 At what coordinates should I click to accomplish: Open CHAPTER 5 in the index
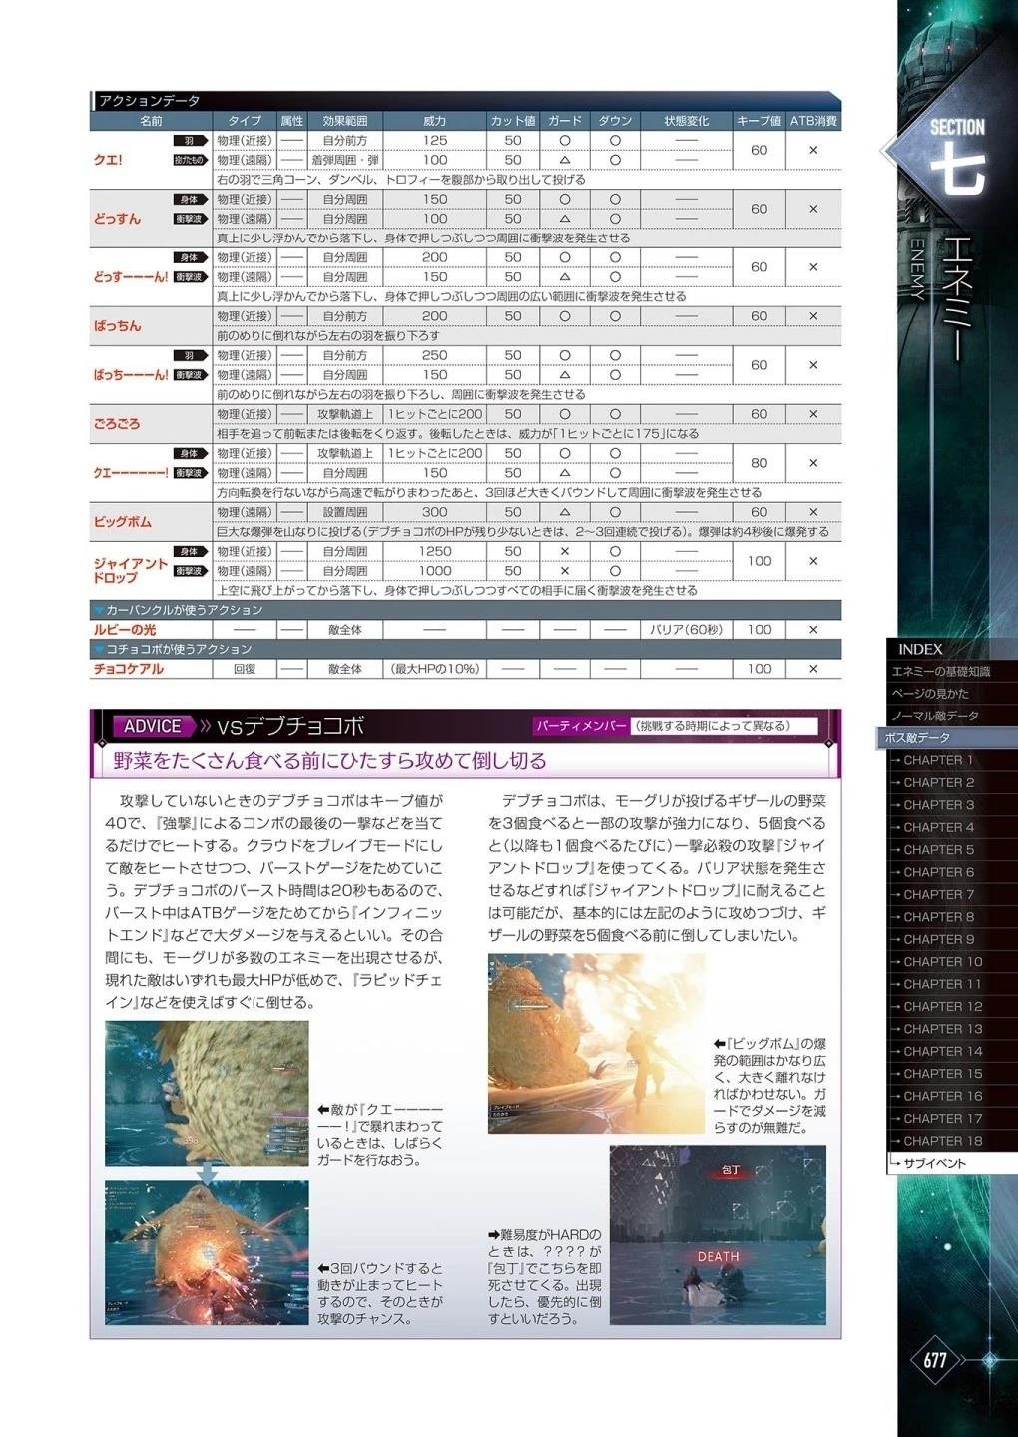938,850
